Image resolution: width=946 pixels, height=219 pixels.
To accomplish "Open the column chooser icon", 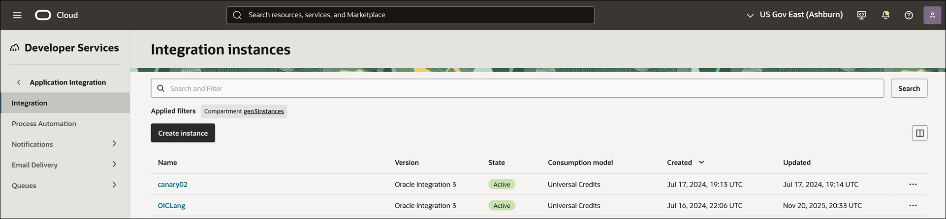I will tap(919, 133).
